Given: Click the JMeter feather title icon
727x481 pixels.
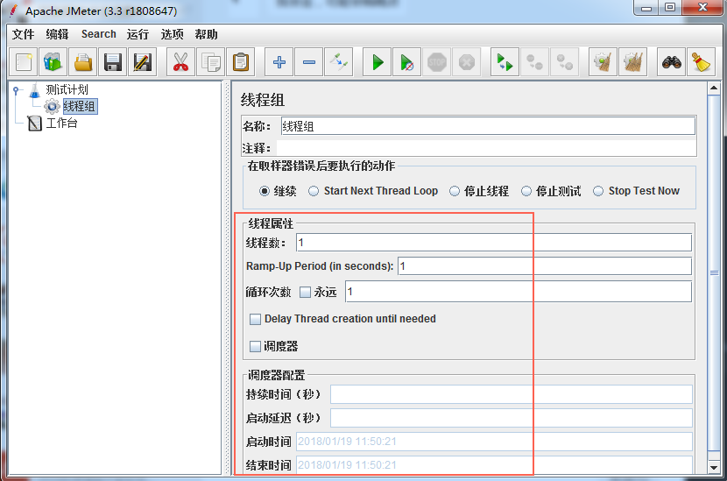Looking at the screenshot, I should 14,11.
